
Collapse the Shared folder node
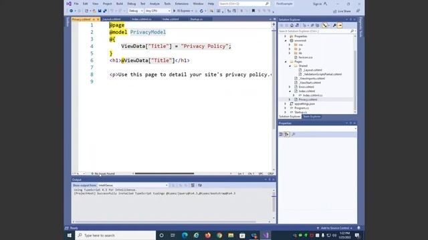point(290,66)
